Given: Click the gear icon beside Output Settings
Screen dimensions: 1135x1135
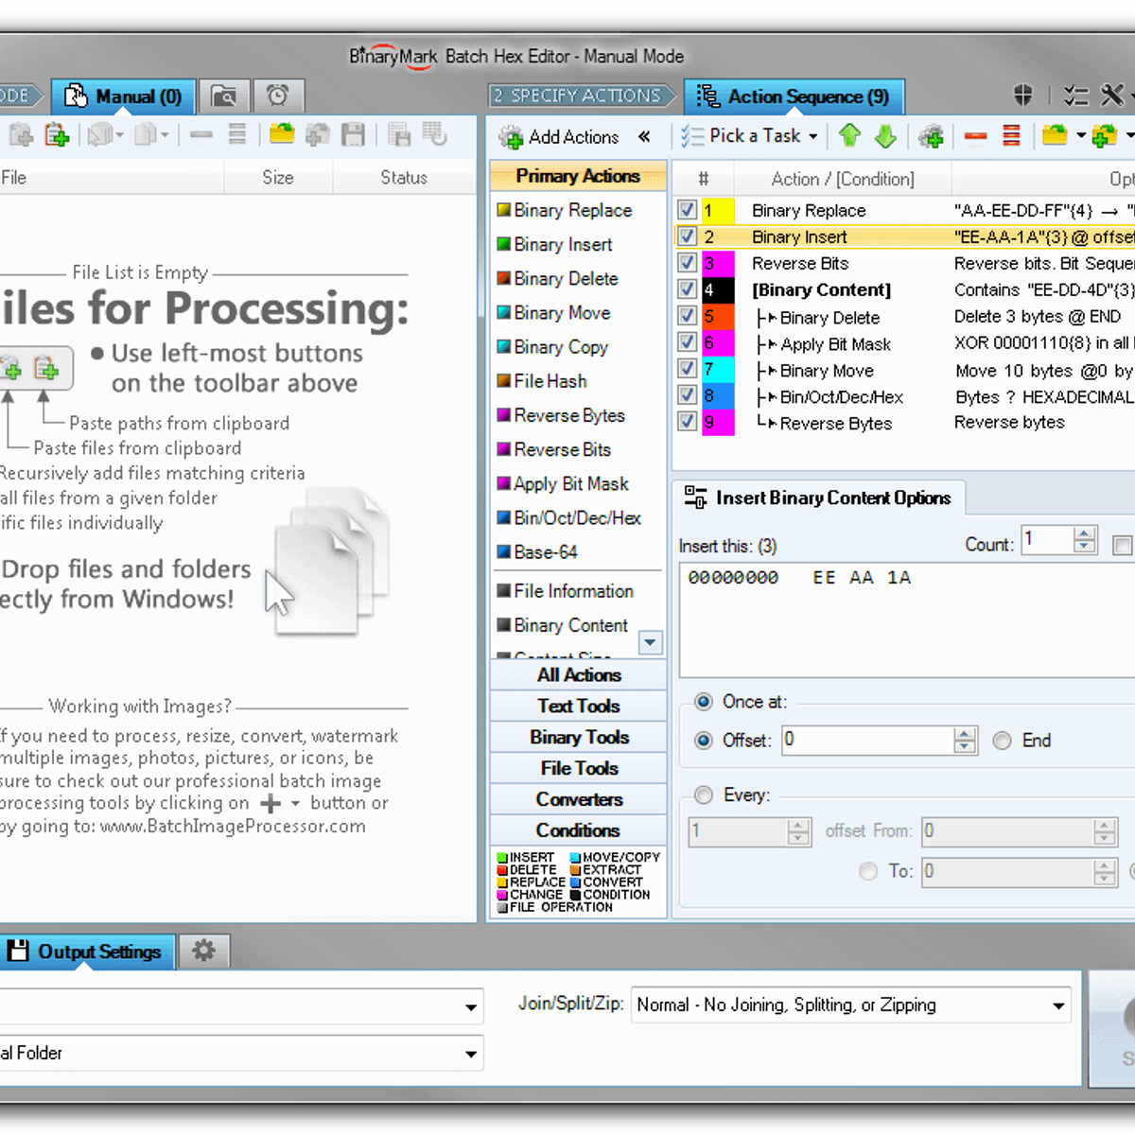Looking at the screenshot, I should (x=203, y=951).
